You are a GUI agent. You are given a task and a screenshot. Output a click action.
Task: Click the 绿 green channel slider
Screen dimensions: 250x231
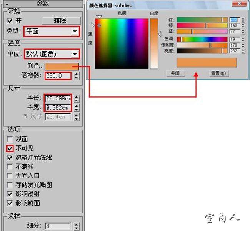[x=202, y=25]
